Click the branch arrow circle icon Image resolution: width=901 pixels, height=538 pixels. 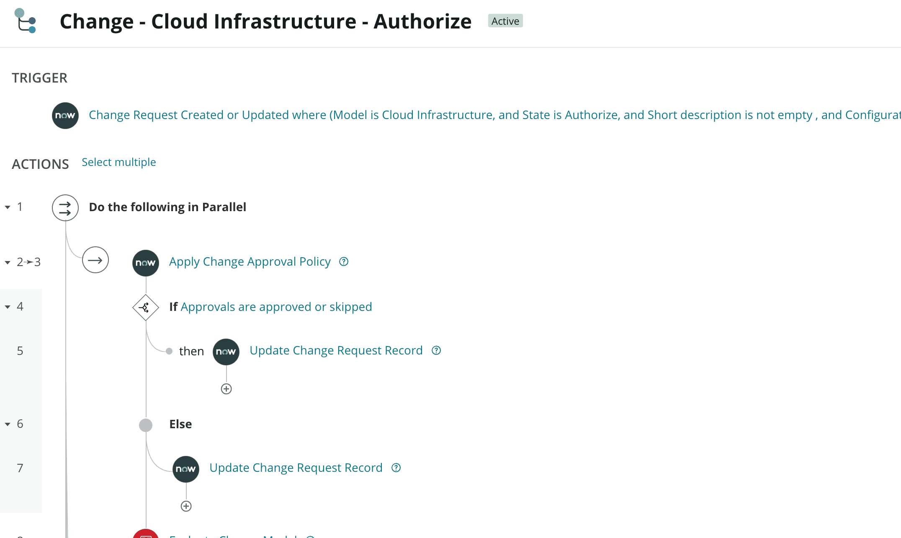95,260
